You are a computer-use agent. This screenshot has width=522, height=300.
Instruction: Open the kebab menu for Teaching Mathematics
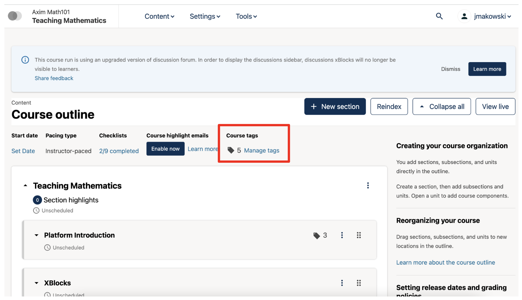tap(368, 185)
